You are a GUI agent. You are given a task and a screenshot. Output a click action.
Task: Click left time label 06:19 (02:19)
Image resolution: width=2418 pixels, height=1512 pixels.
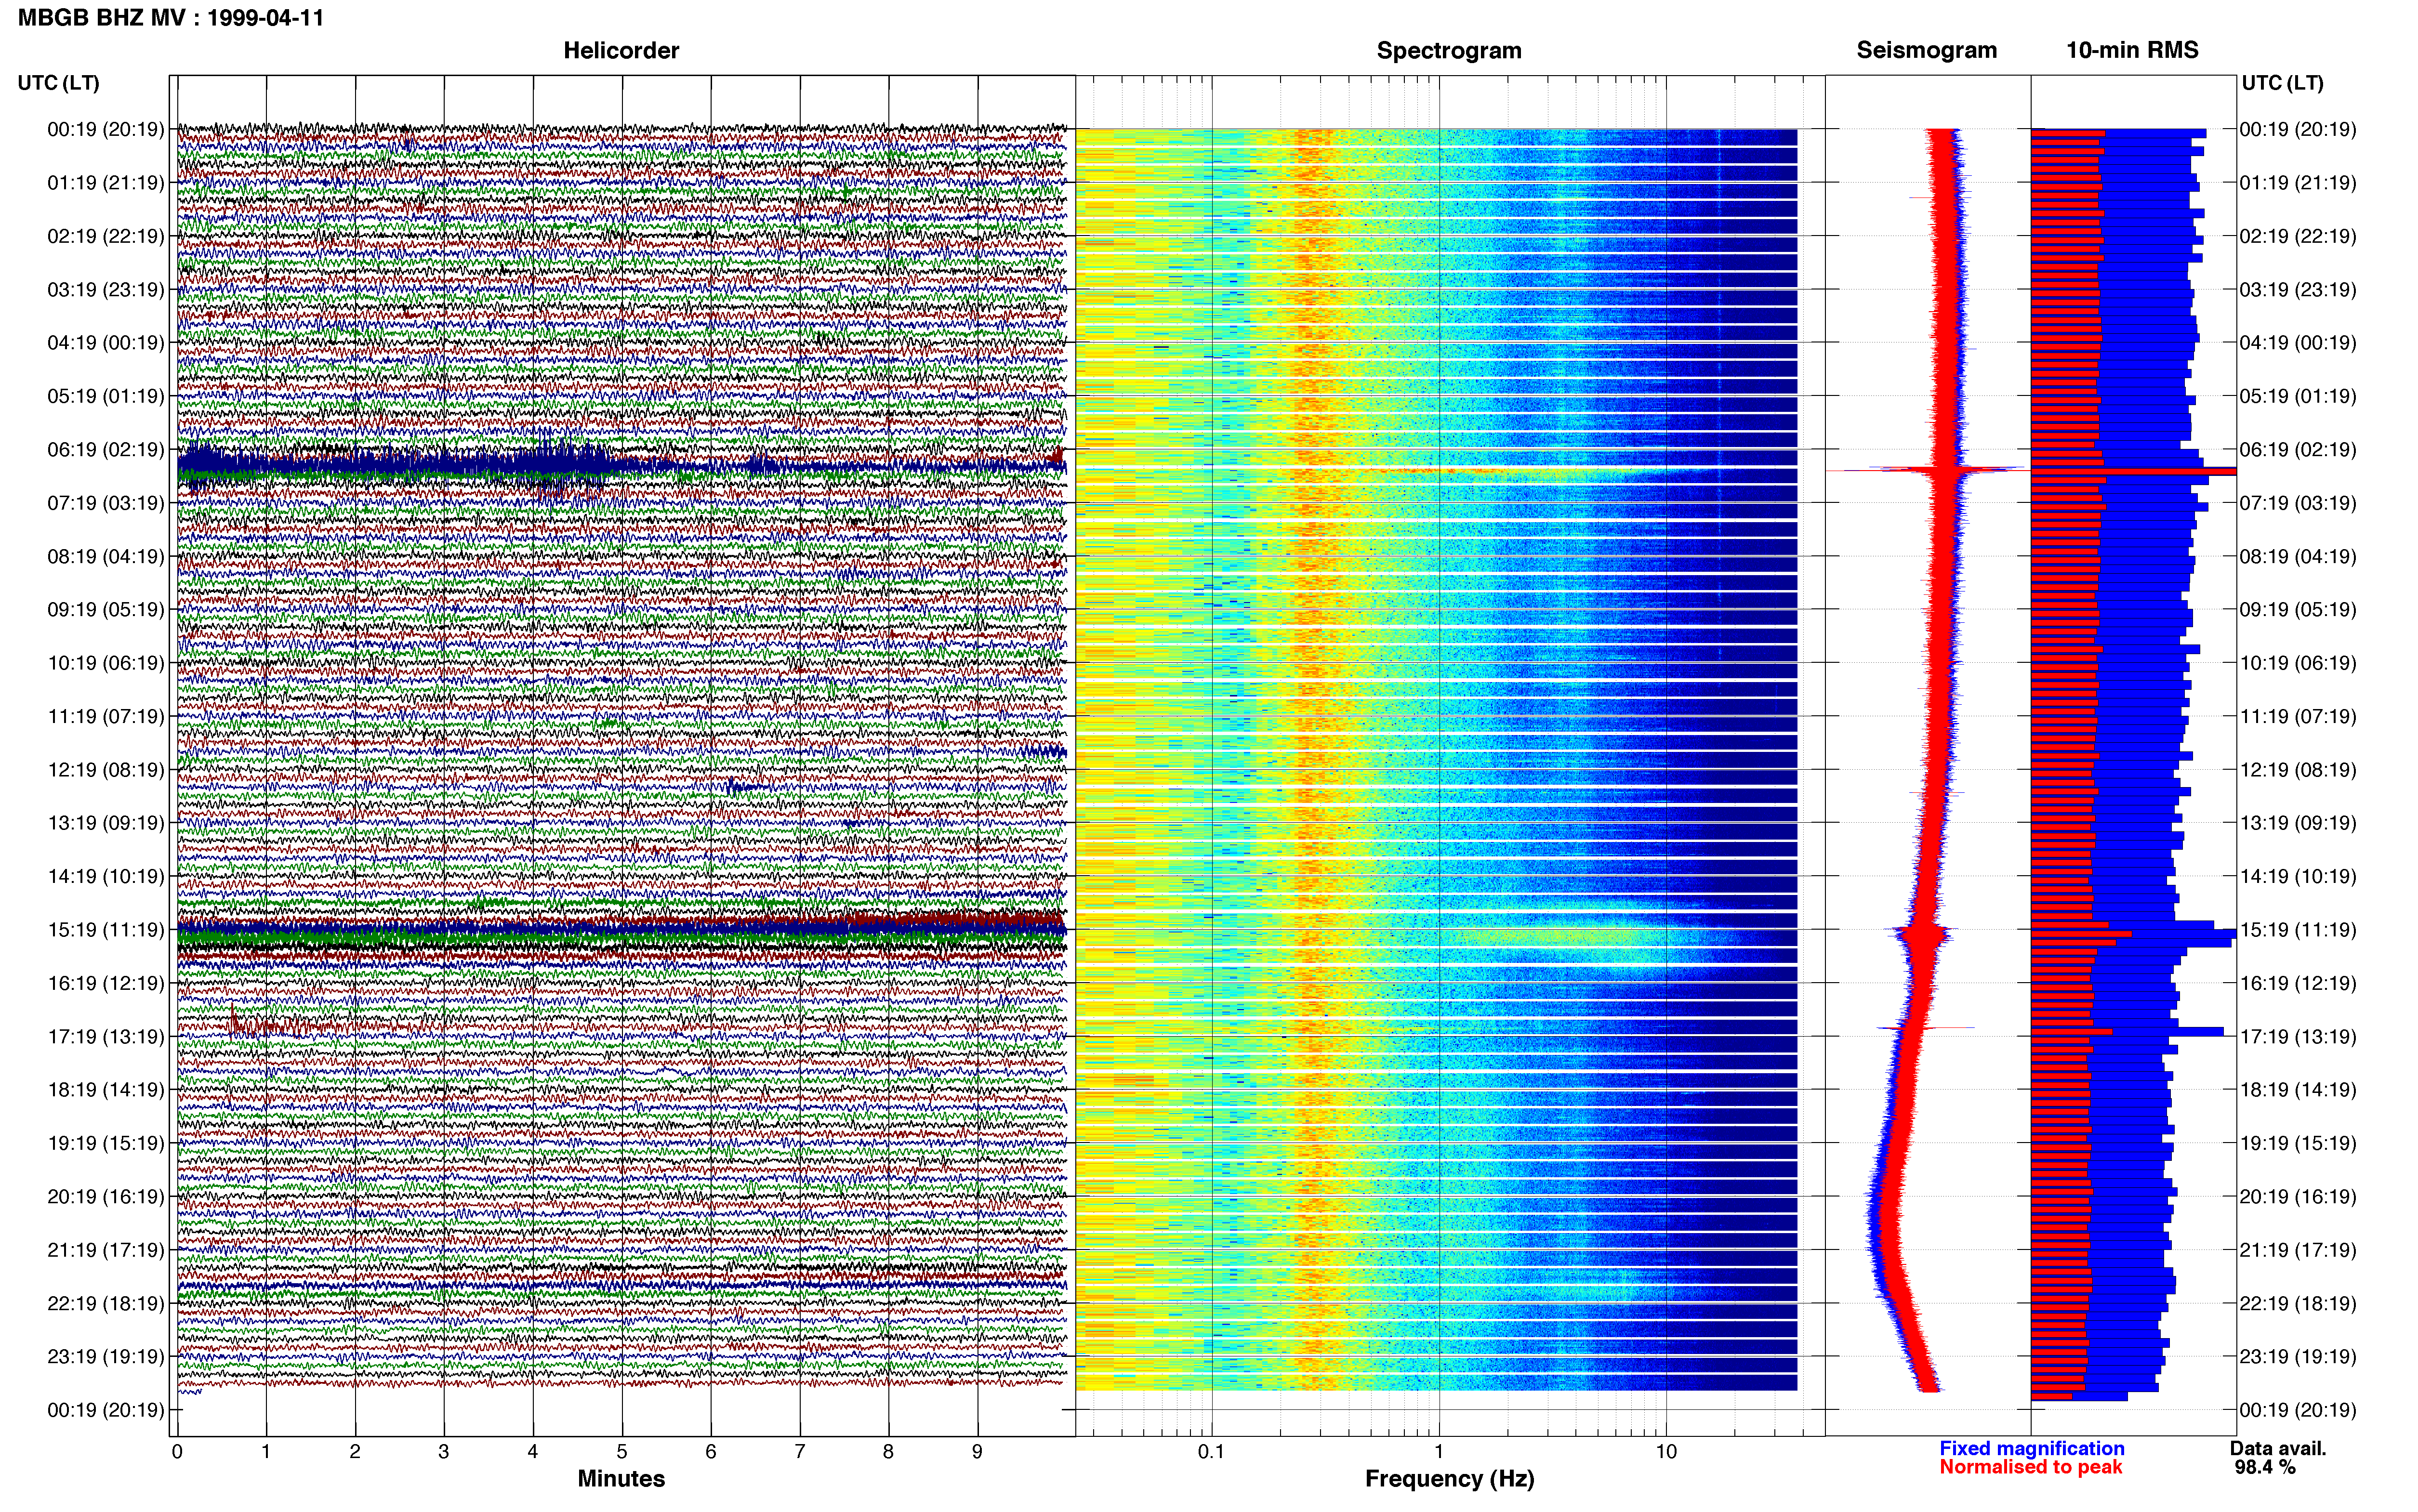(x=105, y=449)
